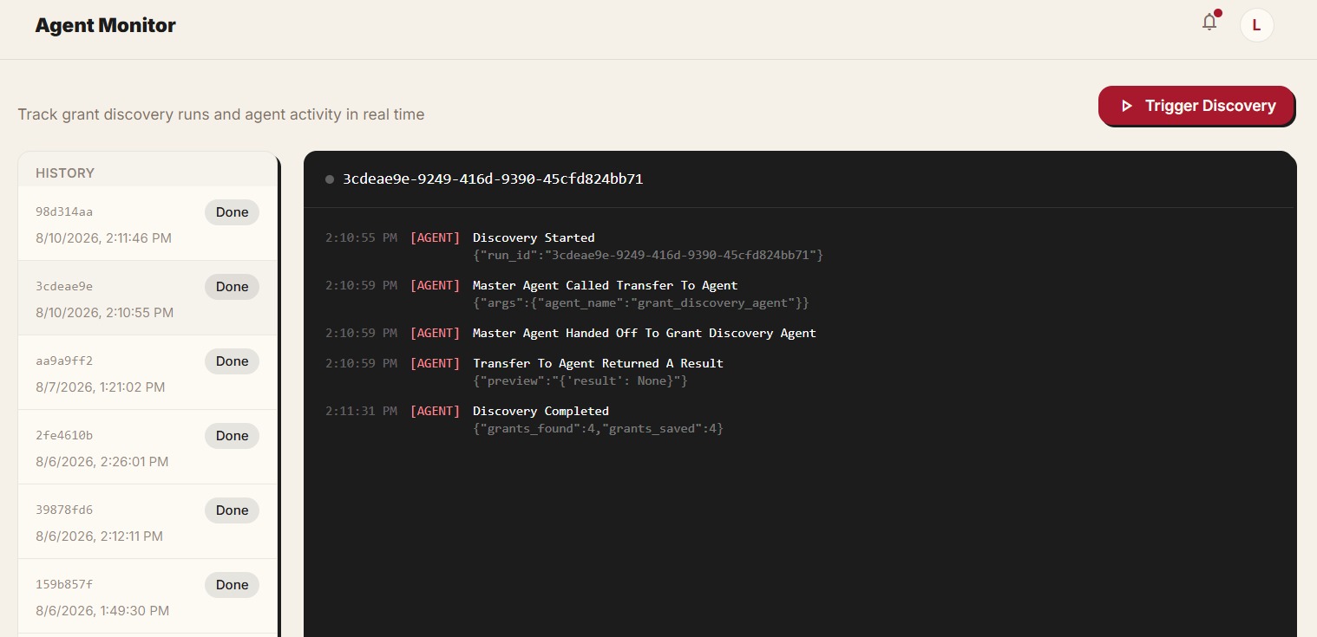The height and width of the screenshot is (637, 1317).
Task: Click the Agent Monitor title
Action: coord(105,25)
